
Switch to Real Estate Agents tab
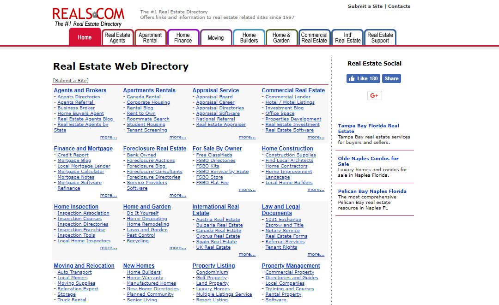point(117,37)
